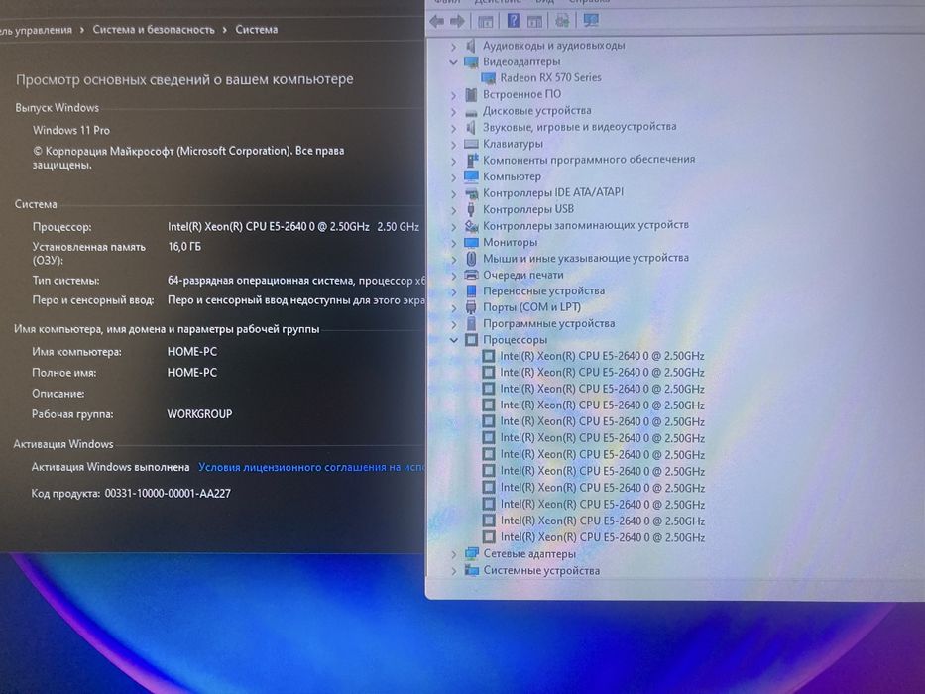Click the Клавиатуры keyboard icon

[471, 144]
